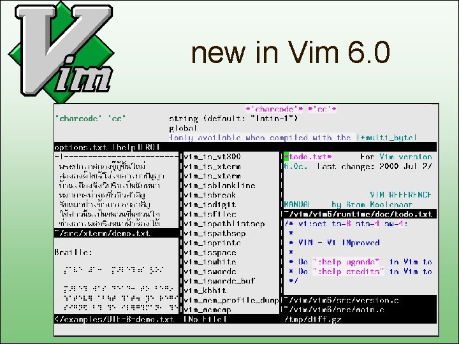Follow the |+multi_byte| help link
The height and width of the screenshot is (344, 459).
click(x=386, y=138)
